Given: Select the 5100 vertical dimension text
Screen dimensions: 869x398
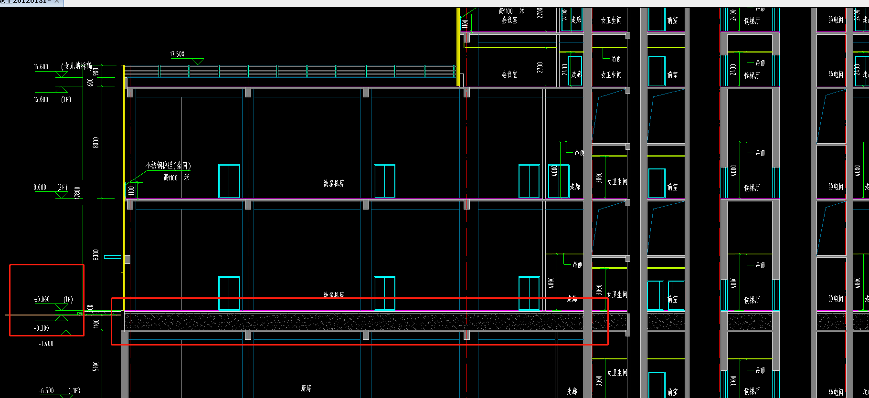Looking at the screenshot, I should click(96, 367).
